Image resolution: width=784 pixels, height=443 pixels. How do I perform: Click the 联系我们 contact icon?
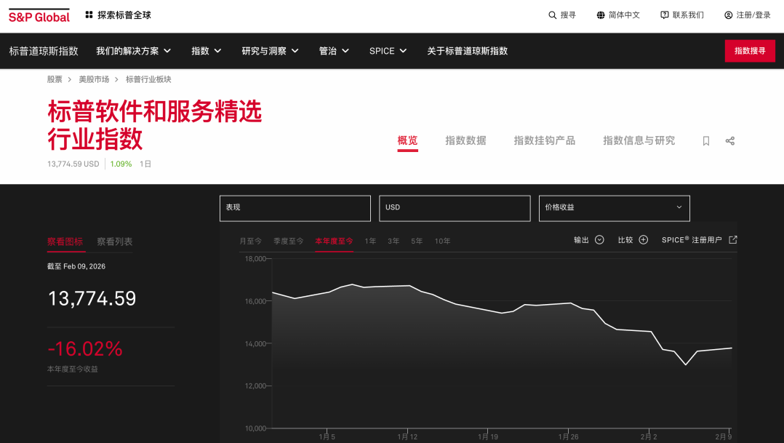coord(665,15)
